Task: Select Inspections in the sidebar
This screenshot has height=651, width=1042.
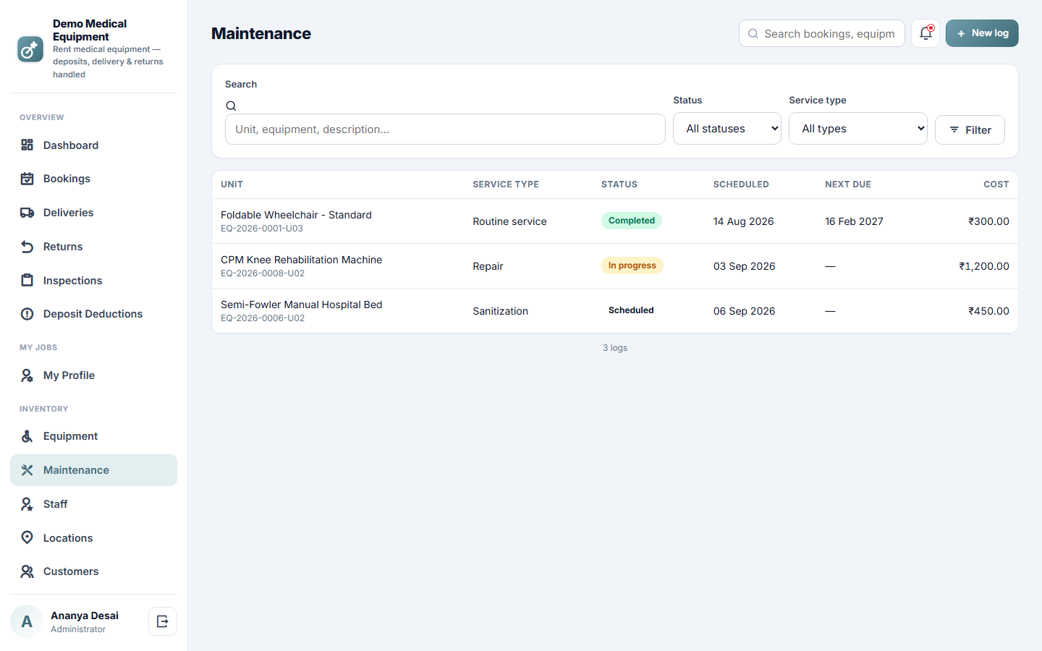Action: [93, 281]
